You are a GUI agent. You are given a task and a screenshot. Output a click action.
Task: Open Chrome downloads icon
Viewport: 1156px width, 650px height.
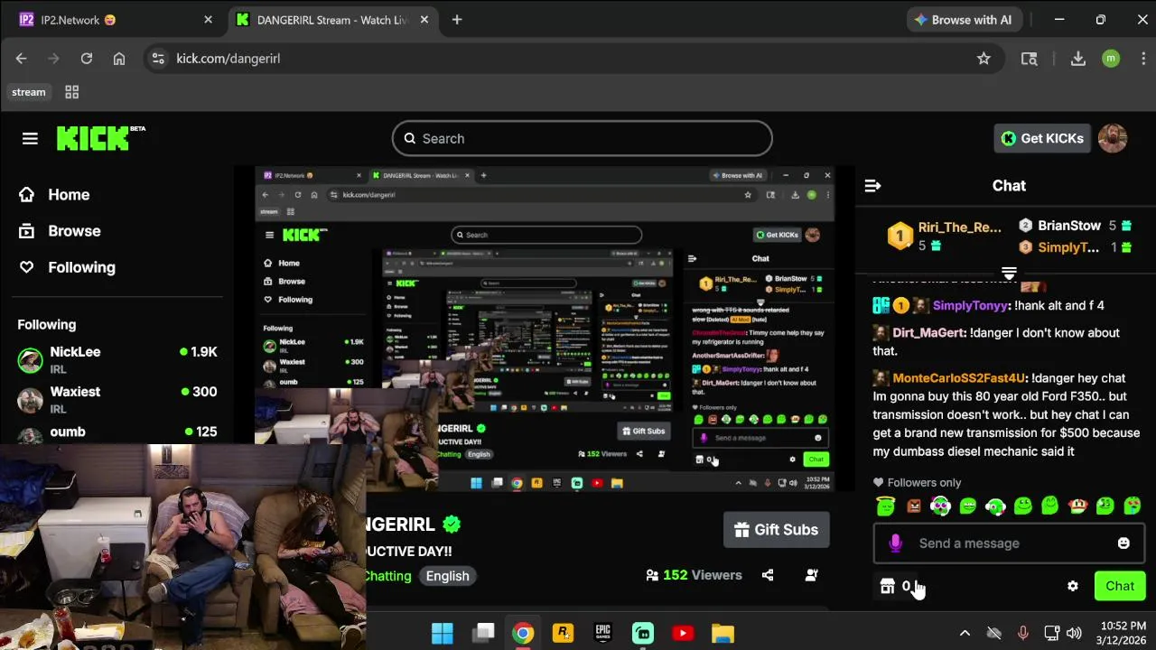pos(1077,59)
